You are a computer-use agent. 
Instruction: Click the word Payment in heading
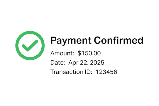point(71,41)
